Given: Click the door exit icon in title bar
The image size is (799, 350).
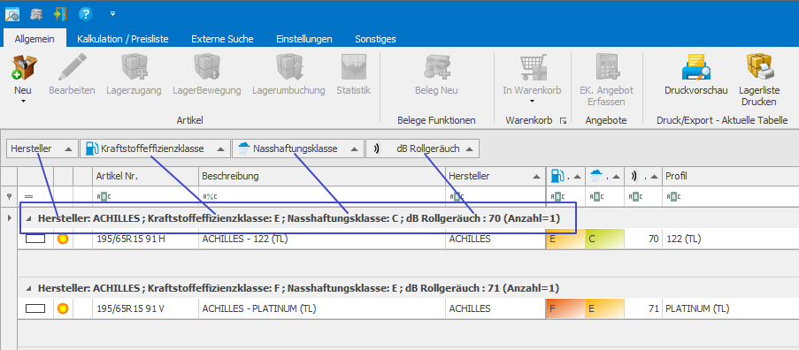Looking at the screenshot, I should pyautogui.click(x=60, y=14).
